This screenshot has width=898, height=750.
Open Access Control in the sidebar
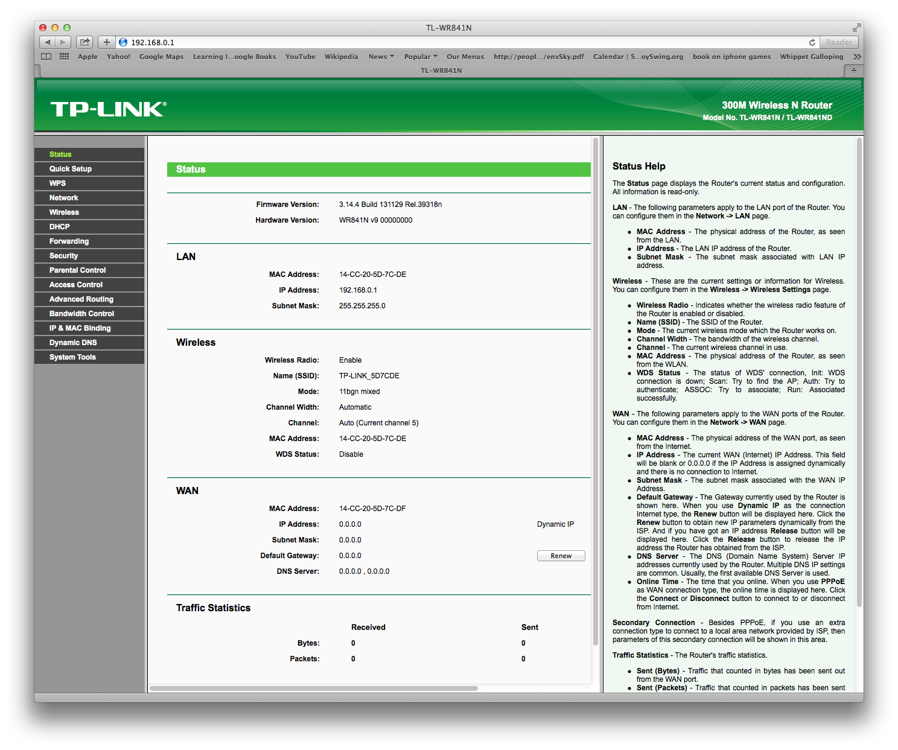89,285
